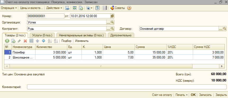This screenshot has height=98, width=228.
Task: Open Договор magnifier lookup icon
Action: click(225, 29)
